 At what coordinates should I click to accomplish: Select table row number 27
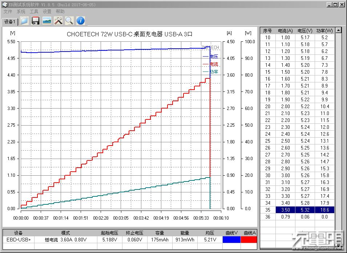(x=297, y=155)
